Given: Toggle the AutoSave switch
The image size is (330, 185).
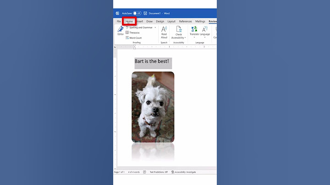Looking at the screenshot, I should (137, 13).
